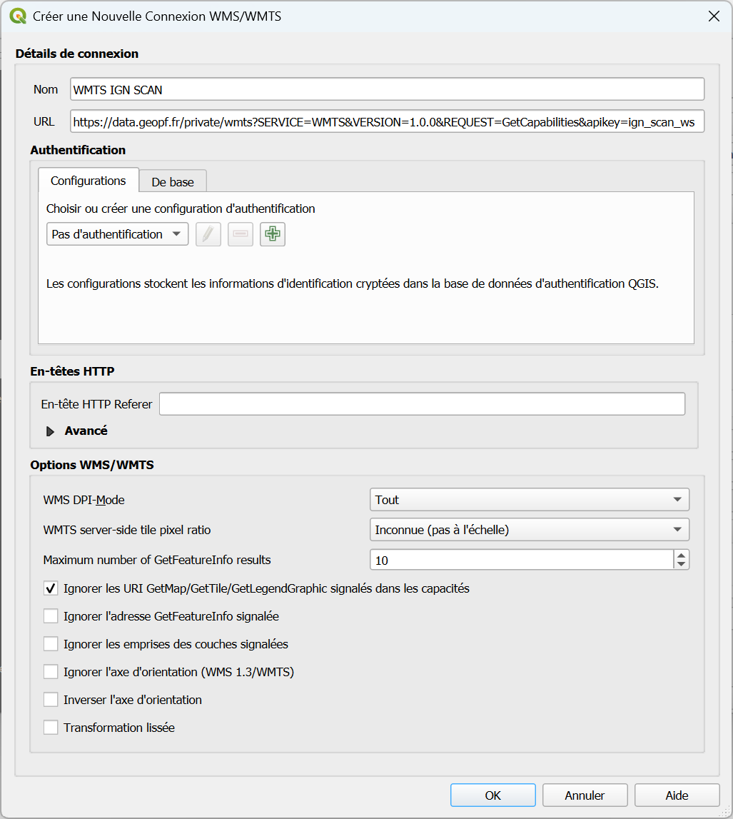Click the pencil edit authentication configuration icon
Screen dimensions: 733x819
208,234
